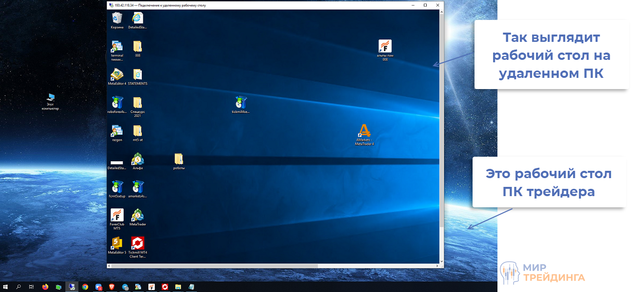Viewport: 634px width, 292px height.
Task: Open the MetaEditor 4 desktop shortcut
Action: pyautogui.click(x=117, y=74)
